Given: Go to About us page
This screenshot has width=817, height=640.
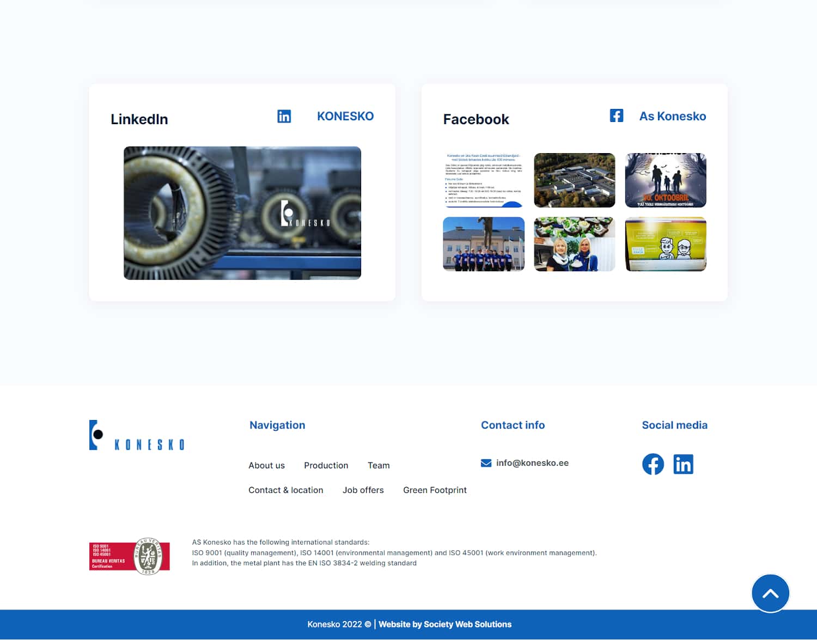Looking at the screenshot, I should click(266, 465).
